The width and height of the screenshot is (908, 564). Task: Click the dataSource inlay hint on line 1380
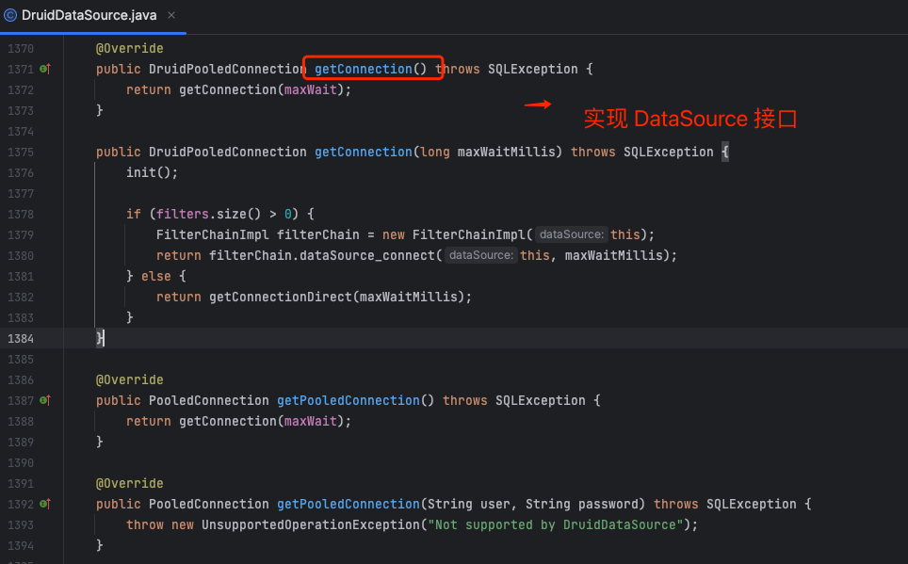tap(481, 255)
